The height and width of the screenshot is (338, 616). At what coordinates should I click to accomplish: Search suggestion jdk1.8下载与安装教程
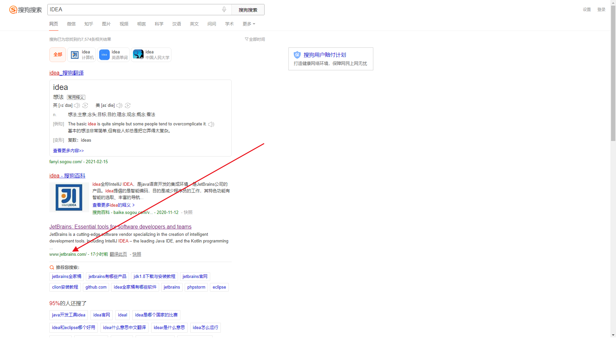click(x=154, y=277)
